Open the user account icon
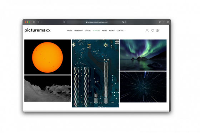This screenshot has width=200, height=133. click(147, 31)
